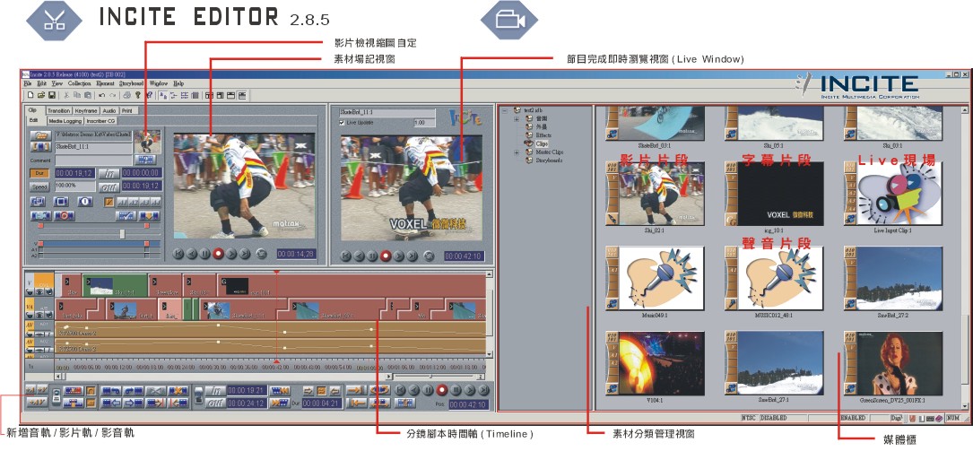Open the Media Logging sub-tab
The width and height of the screenshot is (973, 451).
click(65, 121)
